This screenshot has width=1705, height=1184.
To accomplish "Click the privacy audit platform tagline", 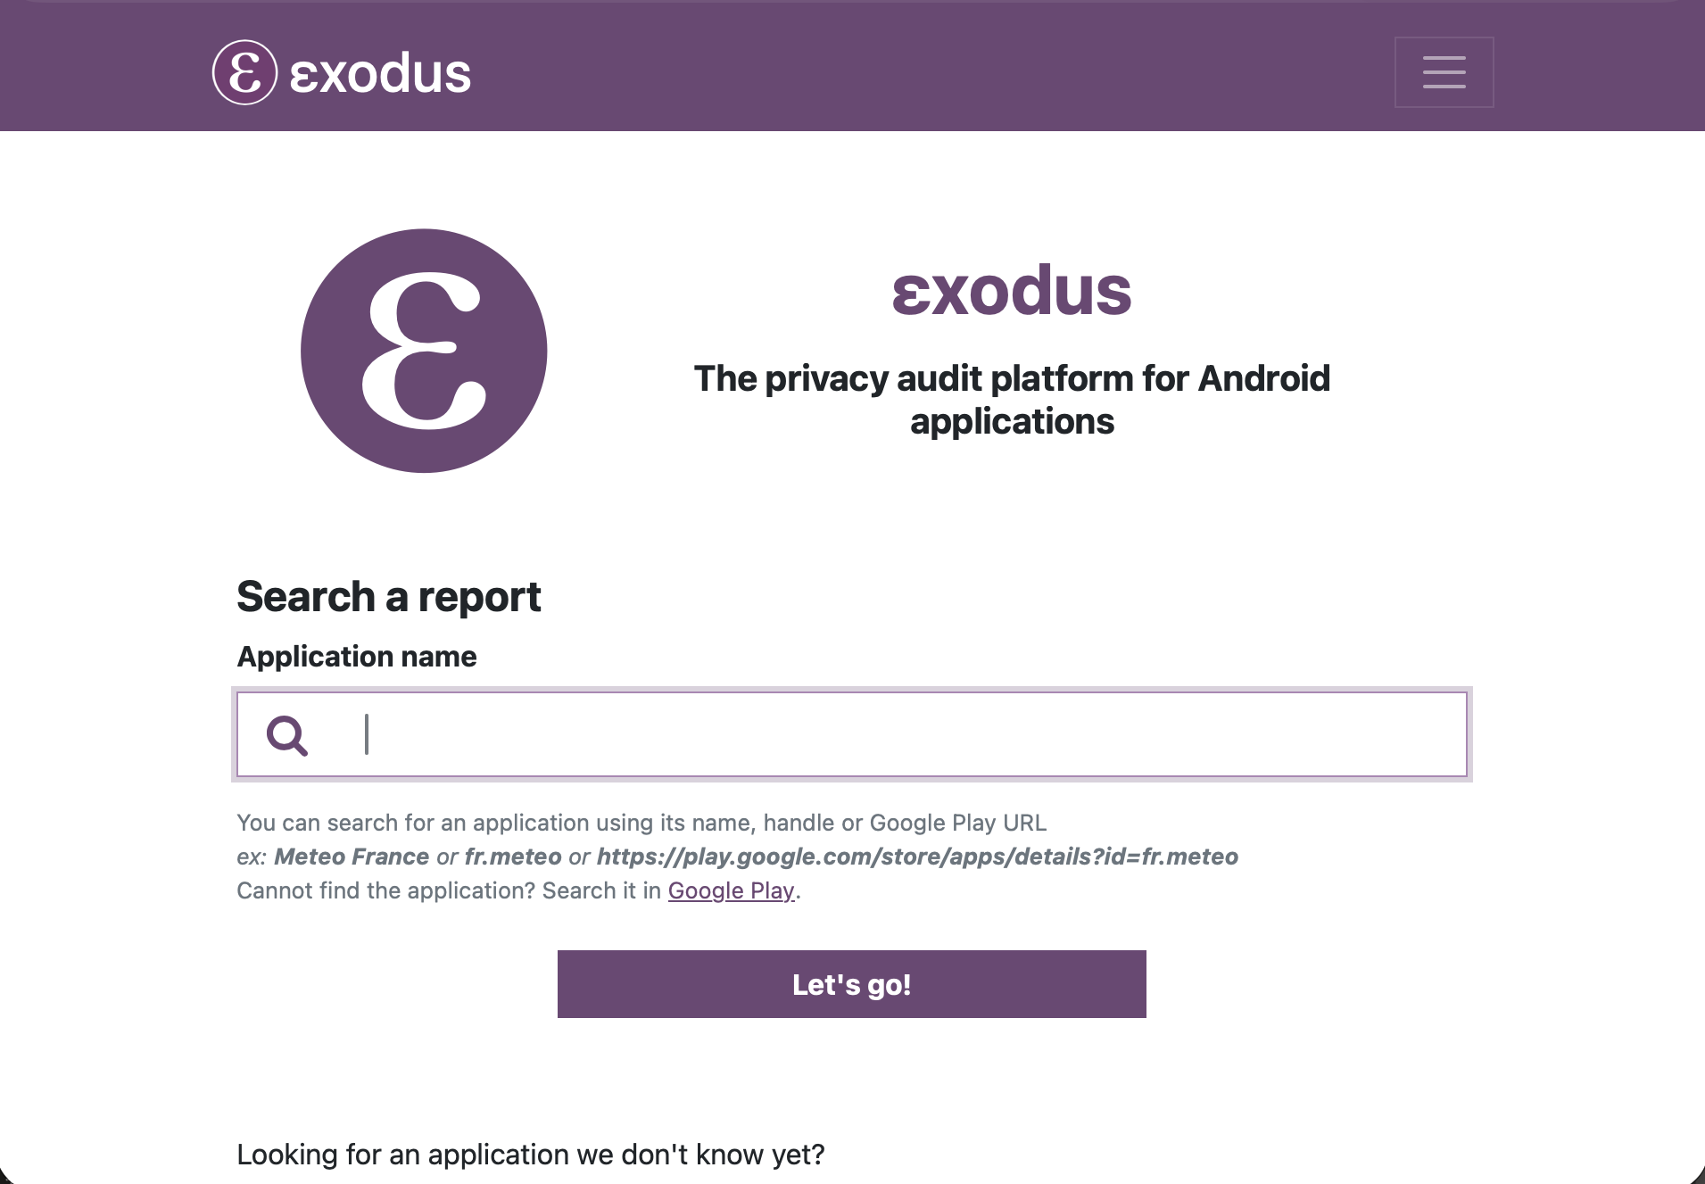I will (x=1012, y=400).
